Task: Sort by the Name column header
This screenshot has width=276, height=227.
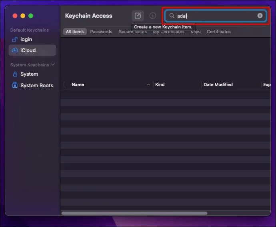Action: click(108, 84)
